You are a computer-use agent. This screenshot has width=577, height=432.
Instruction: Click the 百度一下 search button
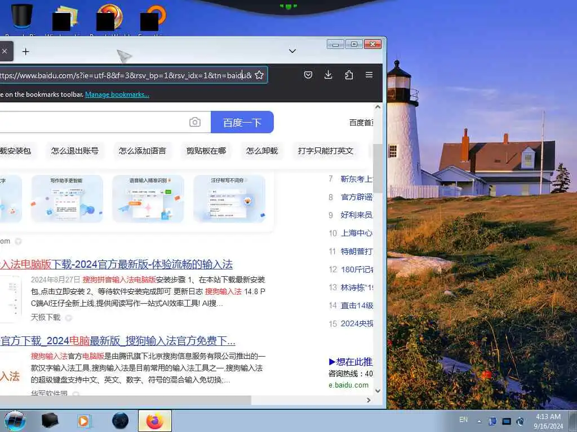(242, 122)
